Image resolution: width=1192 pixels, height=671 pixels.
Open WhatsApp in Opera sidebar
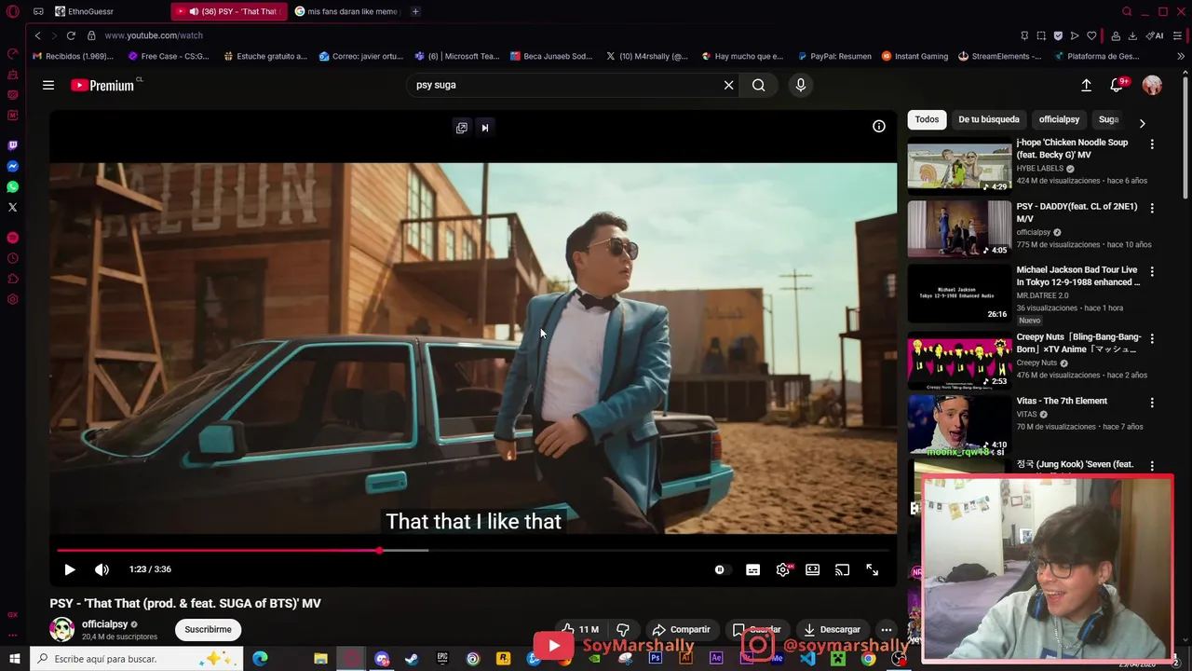pos(13,186)
